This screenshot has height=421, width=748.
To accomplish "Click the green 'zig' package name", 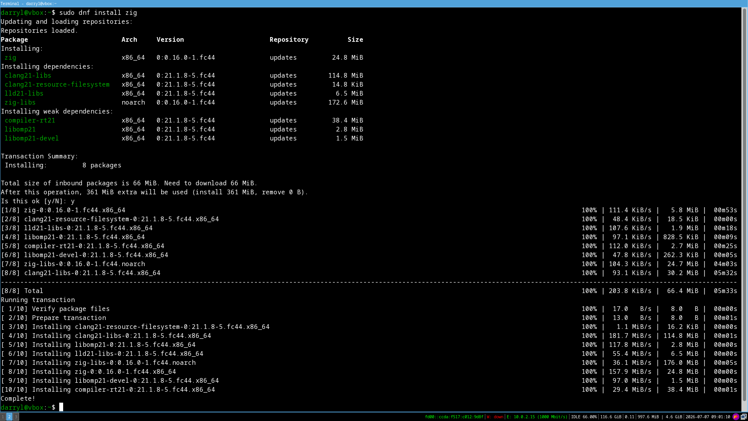I will click(x=11, y=57).
